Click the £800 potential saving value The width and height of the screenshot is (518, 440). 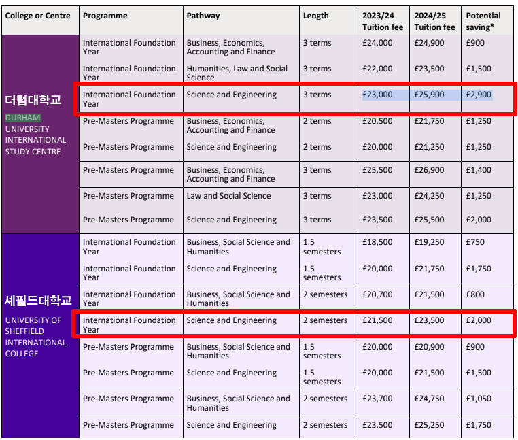475,294
